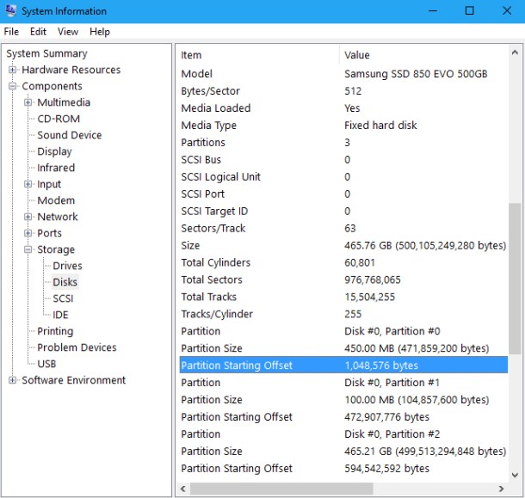Expand the Input category
525x498 pixels.
(x=28, y=184)
